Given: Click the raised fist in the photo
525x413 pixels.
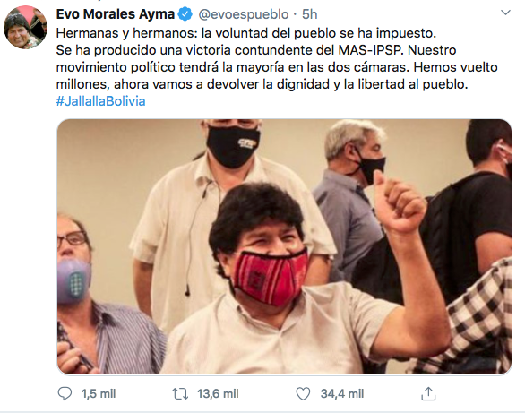Looking at the screenshot, I should tap(400, 202).
